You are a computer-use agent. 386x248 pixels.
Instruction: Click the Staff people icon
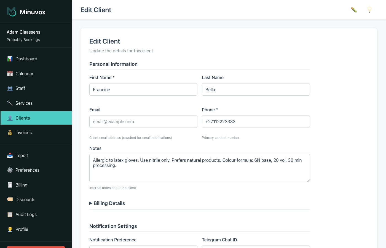coord(10,88)
